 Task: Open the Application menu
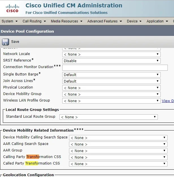click(157, 21)
